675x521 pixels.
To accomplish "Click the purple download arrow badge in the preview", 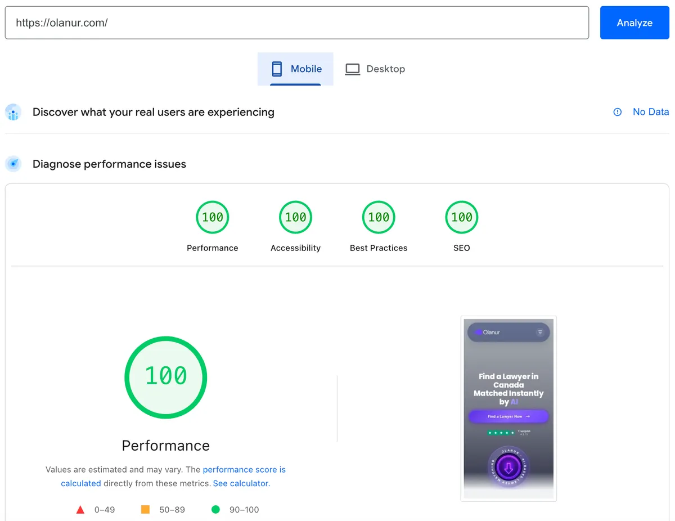I will [508, 468].
